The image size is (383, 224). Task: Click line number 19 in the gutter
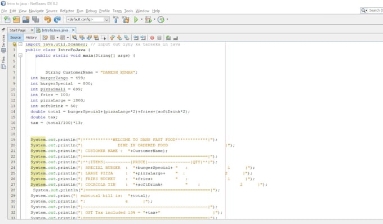13,140
